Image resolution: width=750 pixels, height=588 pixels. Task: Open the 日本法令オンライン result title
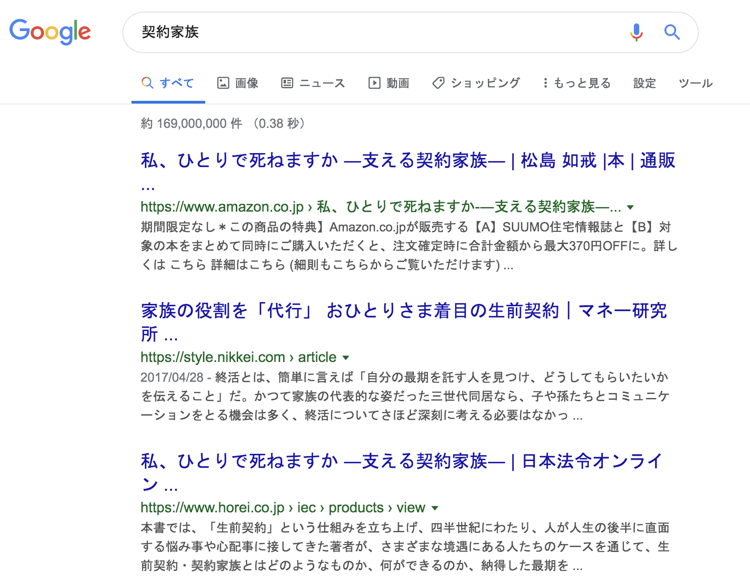[x=401, y=461]
